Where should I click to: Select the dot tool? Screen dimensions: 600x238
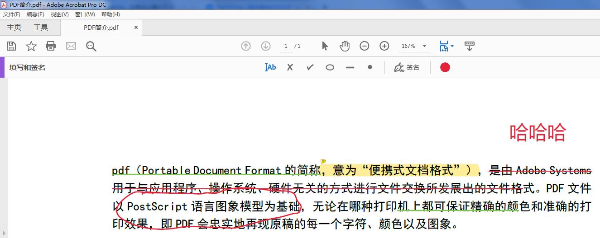tap(370, 67)
